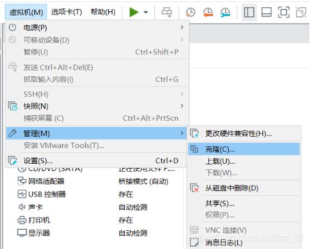Select 捕获屏幕 (C) menu entry
This screenshot has height=249, width=310.
point(96,118)
